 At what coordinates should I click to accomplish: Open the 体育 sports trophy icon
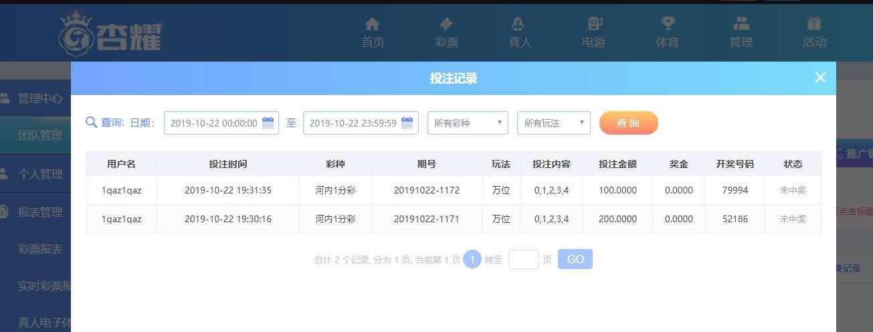click(668, 24)
